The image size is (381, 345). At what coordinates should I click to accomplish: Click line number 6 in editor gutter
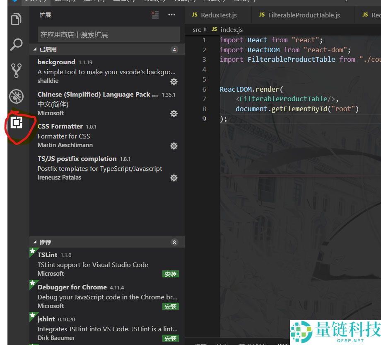[204, 89]
